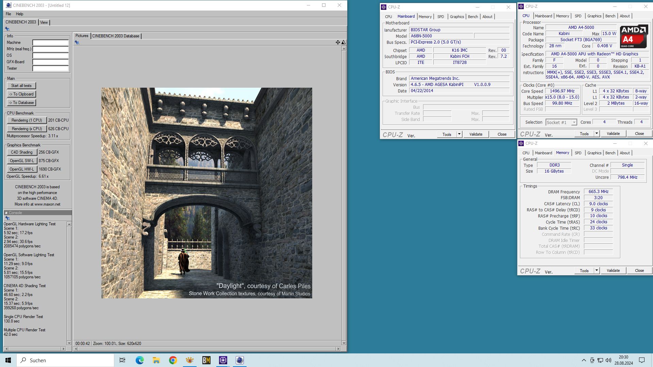Click the Tools button in Mainboard CPU-Z window
This screenshot has width=653, height=367.
pos(447,134)
